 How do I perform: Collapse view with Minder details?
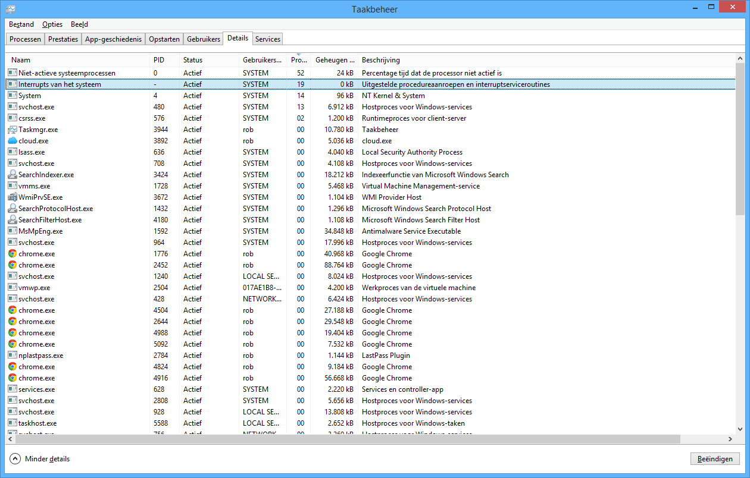pos(40,459)
